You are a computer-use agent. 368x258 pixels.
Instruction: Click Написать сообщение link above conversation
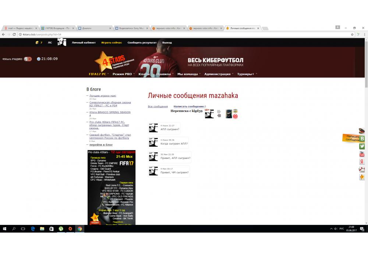pyautogui.click(x=189, y=107)
